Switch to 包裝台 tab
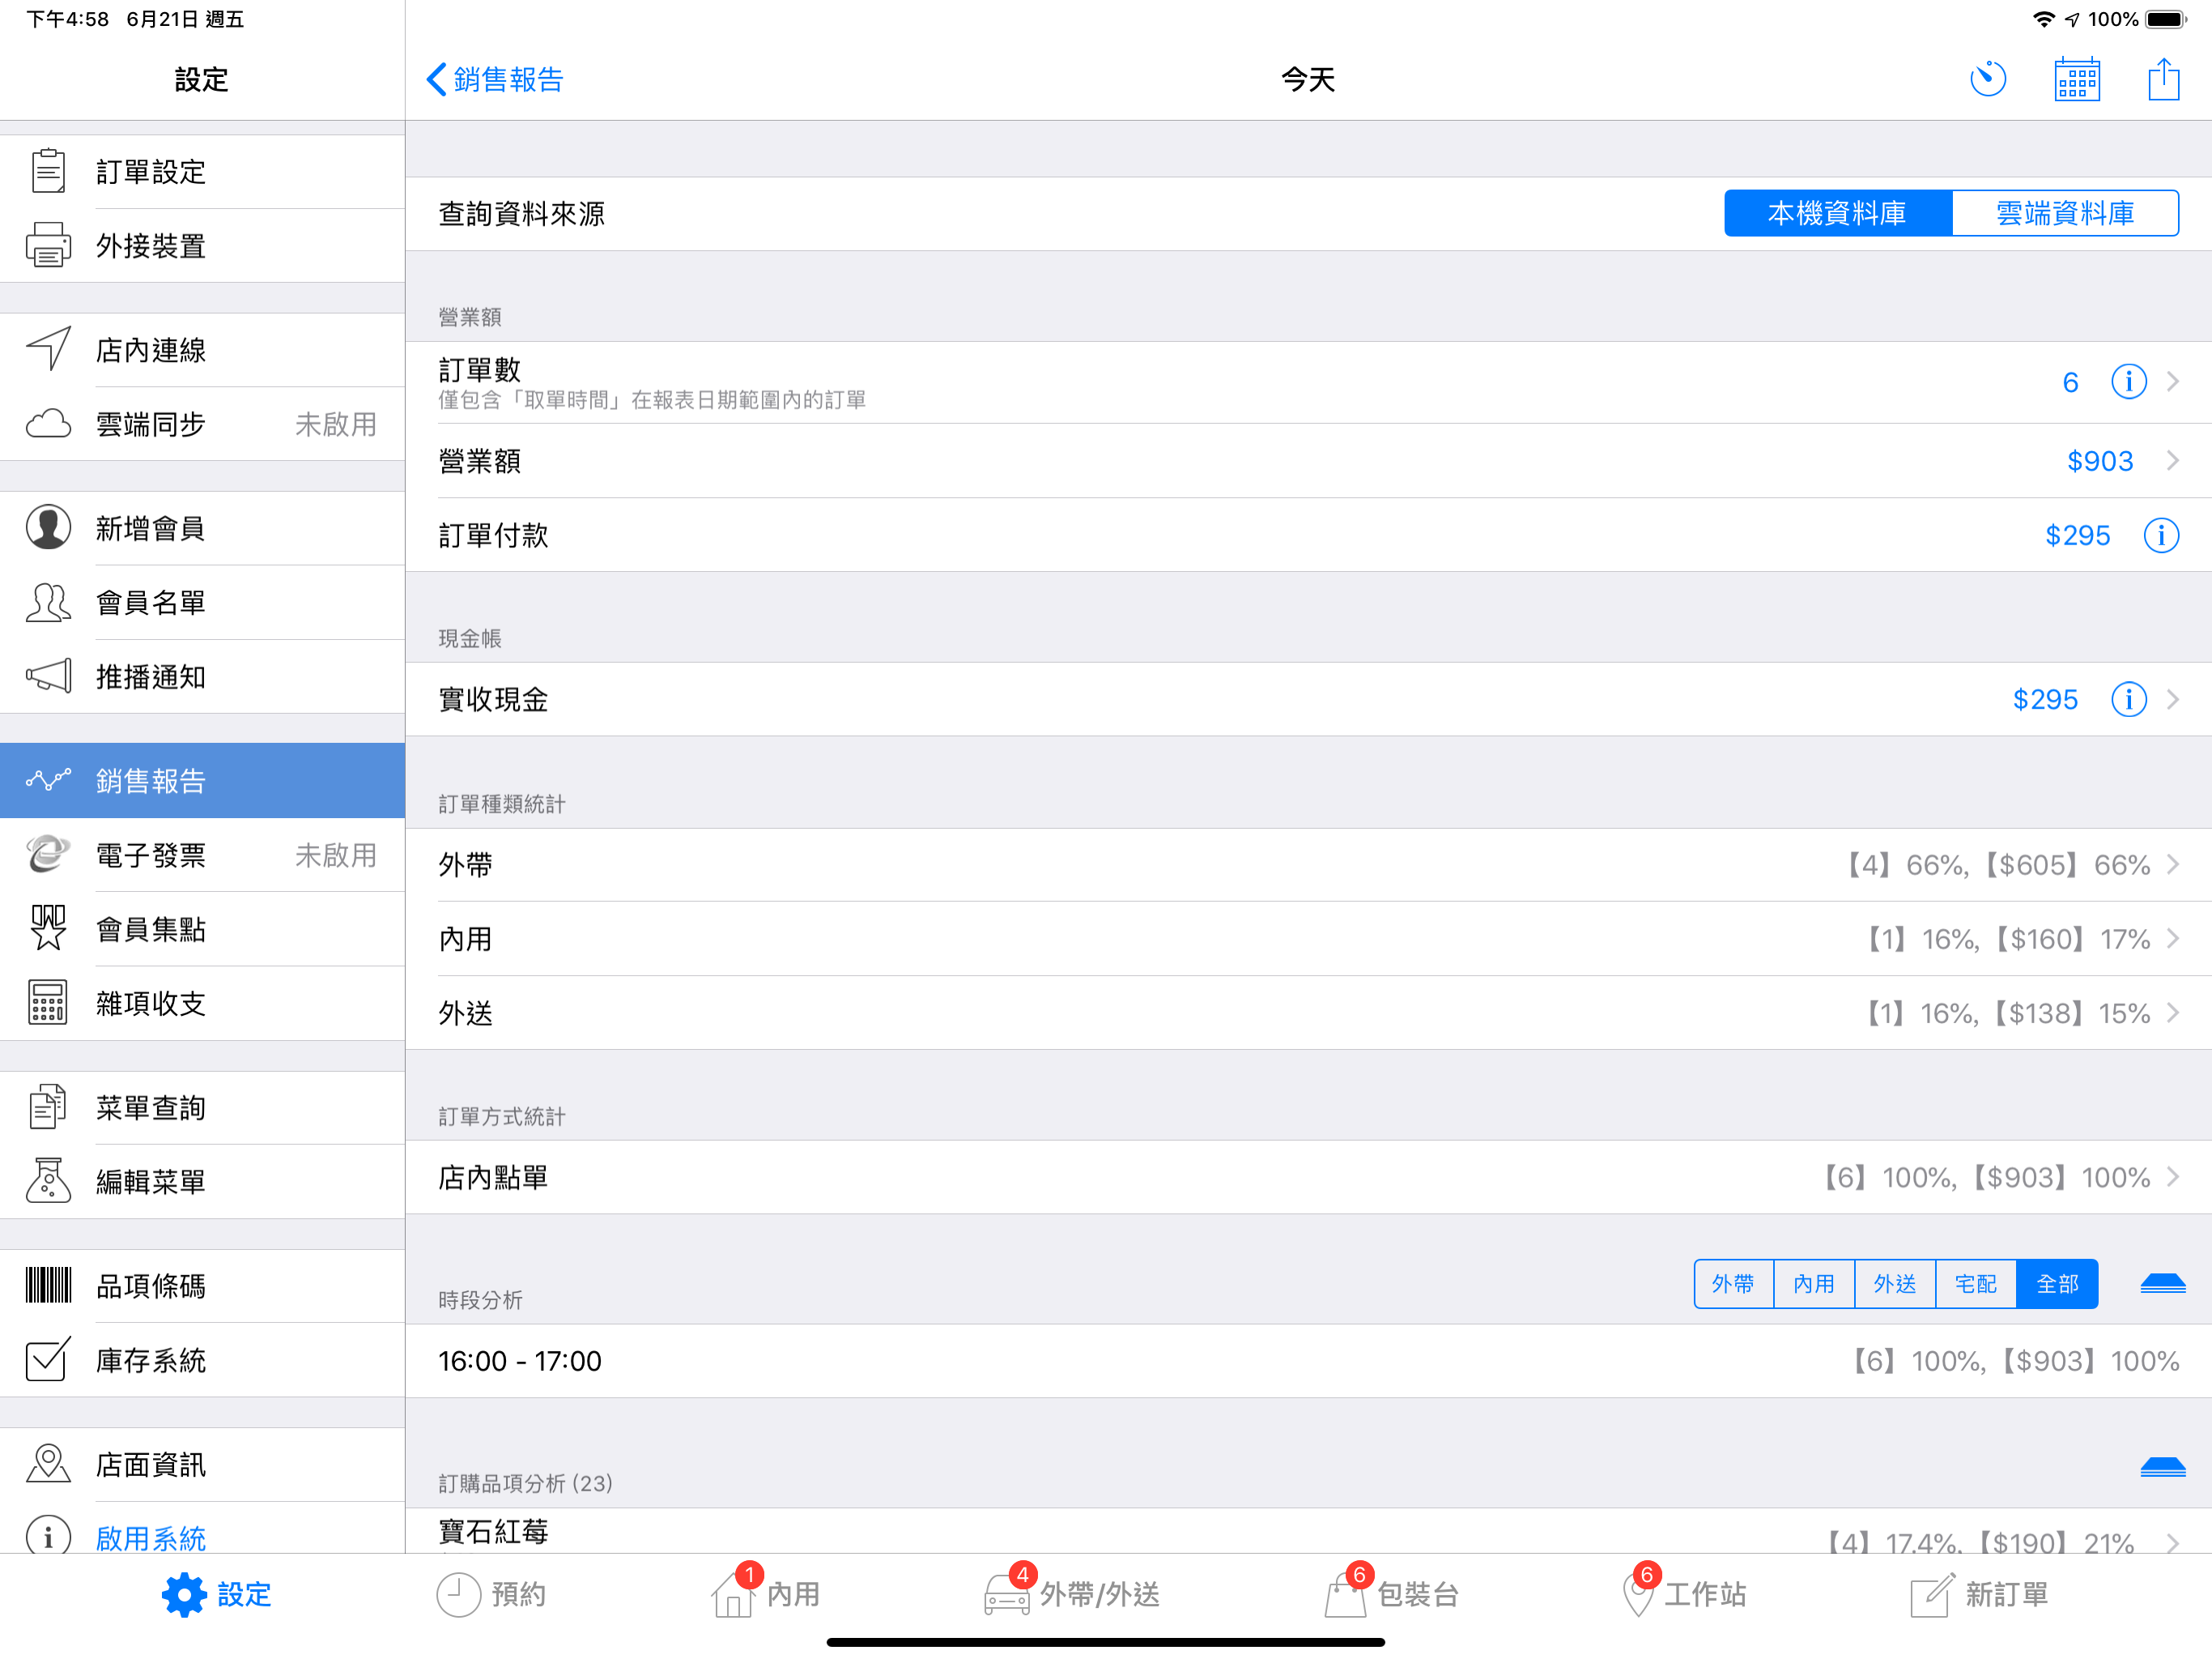 (x=1391, y=1592)
